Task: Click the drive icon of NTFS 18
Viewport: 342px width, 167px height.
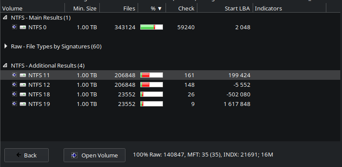Action: pyautogui.click(x=23, y=95)
